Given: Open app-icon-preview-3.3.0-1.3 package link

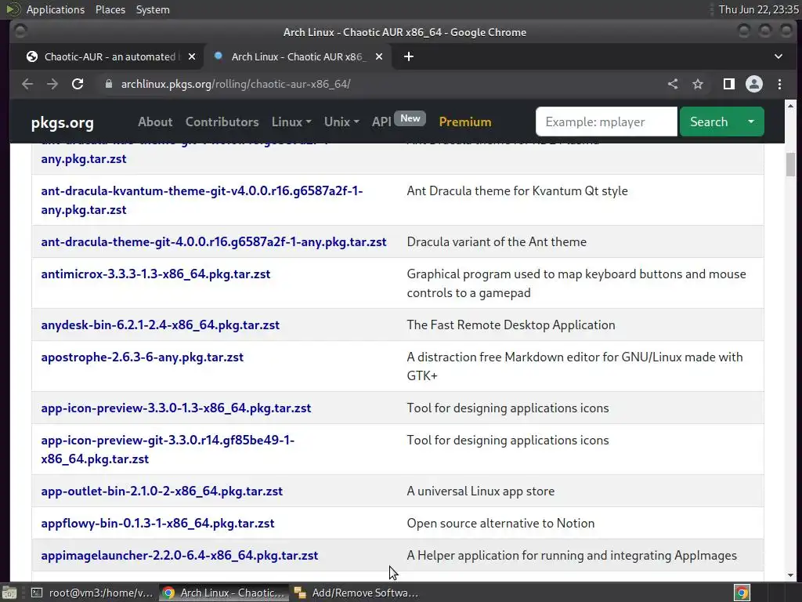Looking at the screenshot, I should click(x=176, y=408).
